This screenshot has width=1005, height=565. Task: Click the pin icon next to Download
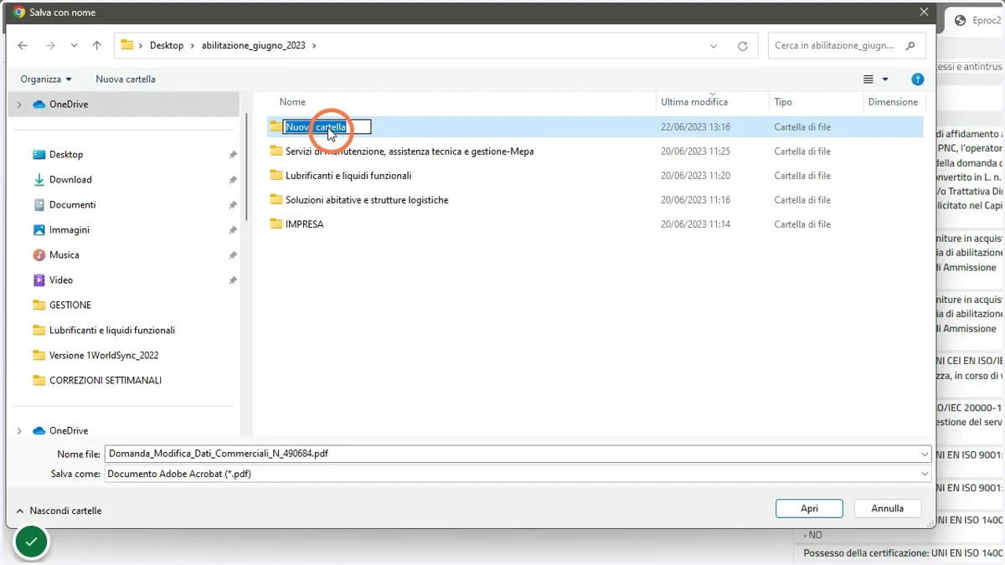(x=233, y=180)
